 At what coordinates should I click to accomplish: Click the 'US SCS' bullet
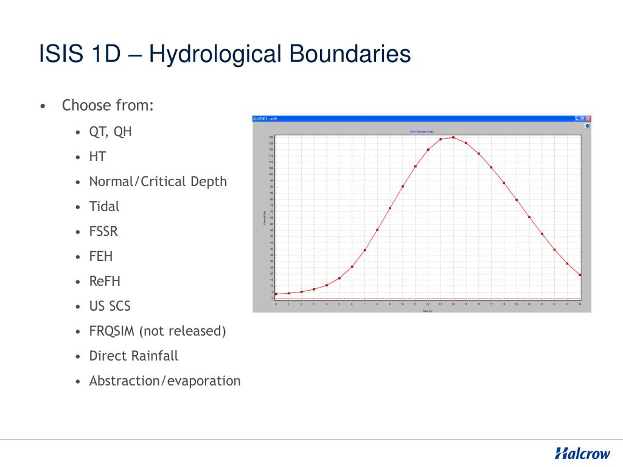(110, 306)
